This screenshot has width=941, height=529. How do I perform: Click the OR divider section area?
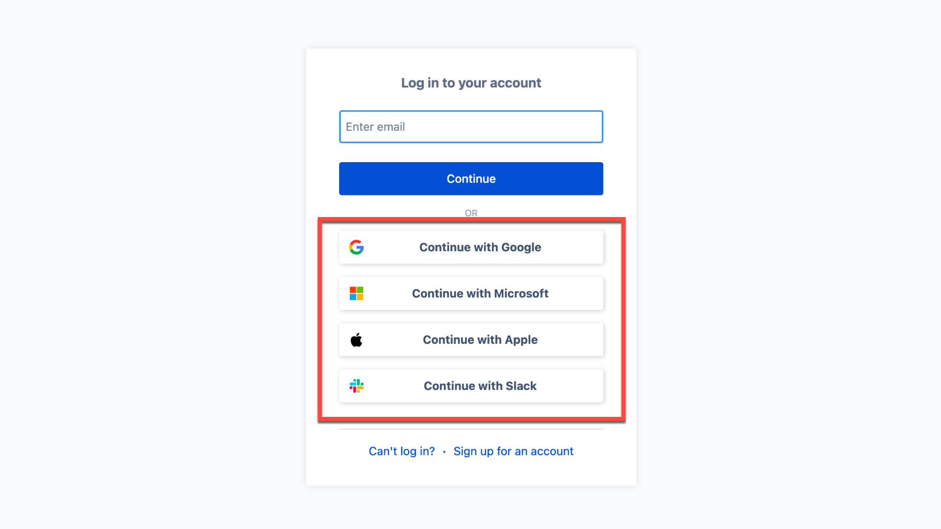click(470, 213)
